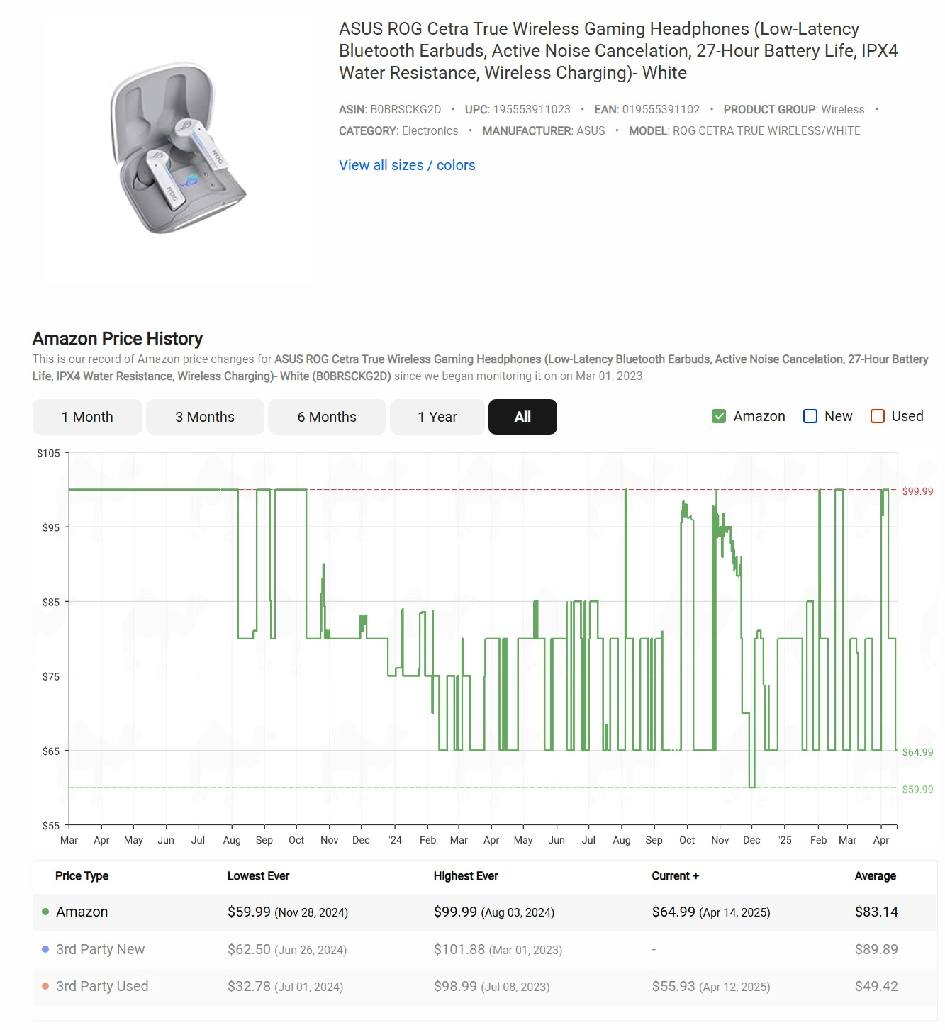Switch to the 3 Months range tab
945x1030 pixels.
click(205, 417)
